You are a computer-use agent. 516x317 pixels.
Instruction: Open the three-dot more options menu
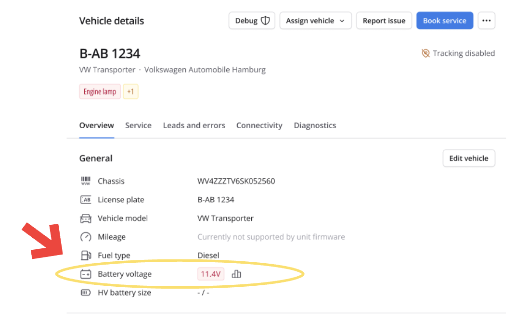point(486,21)
